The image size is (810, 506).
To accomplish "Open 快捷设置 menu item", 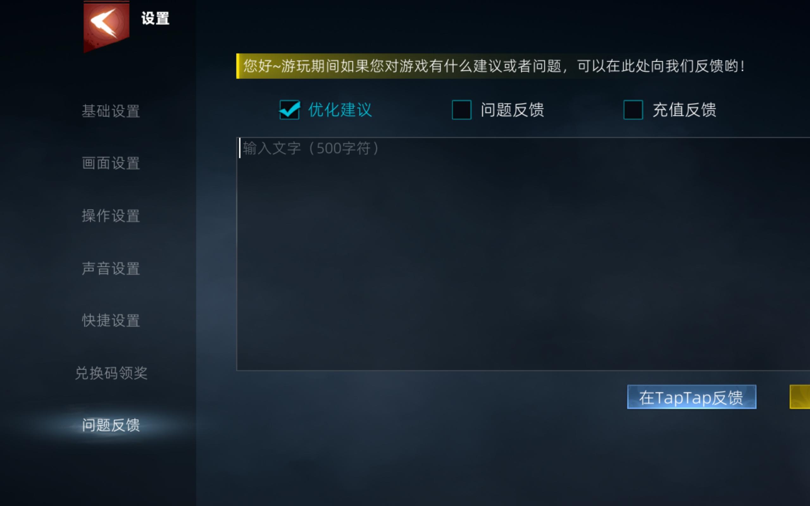I will (111, 321).
